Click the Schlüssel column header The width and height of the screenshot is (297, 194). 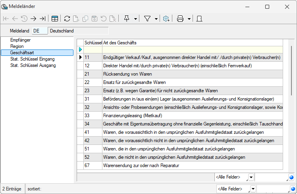pyautogui.click(x=93, y=42)
